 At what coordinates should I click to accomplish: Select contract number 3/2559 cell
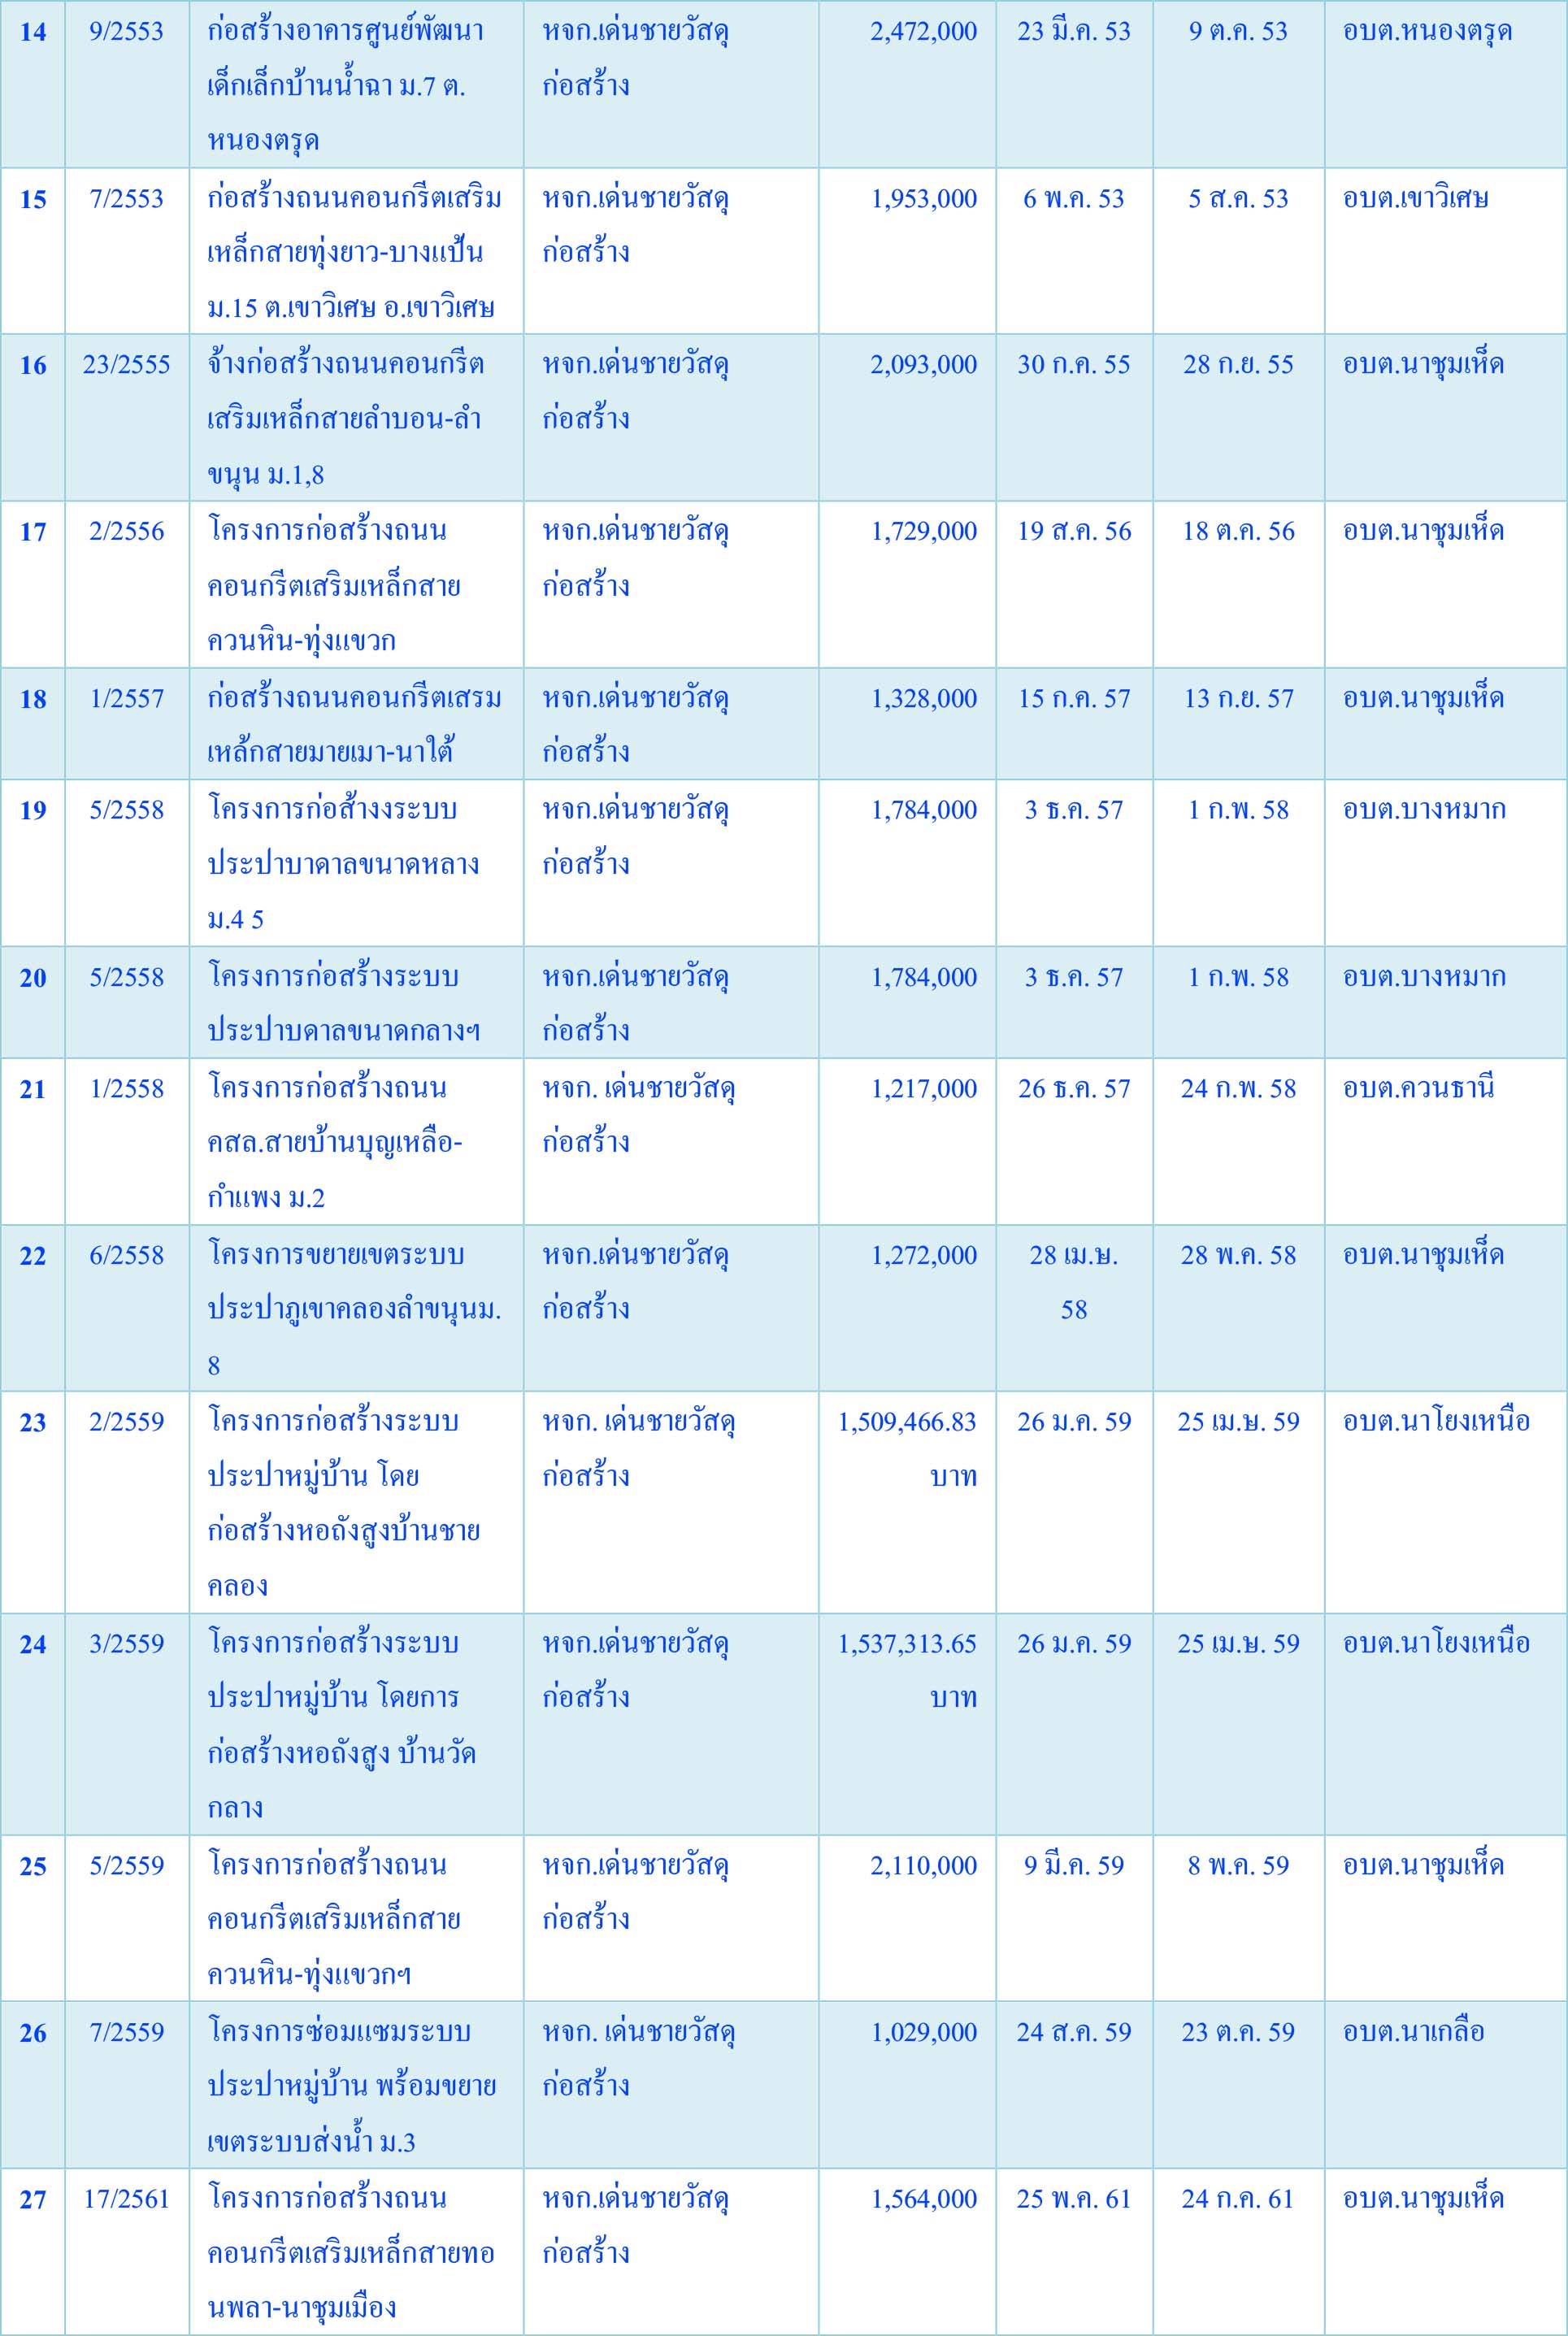pyautogui.click(x=126, y=1644)
